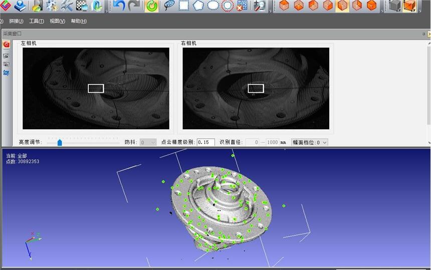Screen dimensions: 431x270
Task: Open the 工具(T) menu
Action: point(37,21)
